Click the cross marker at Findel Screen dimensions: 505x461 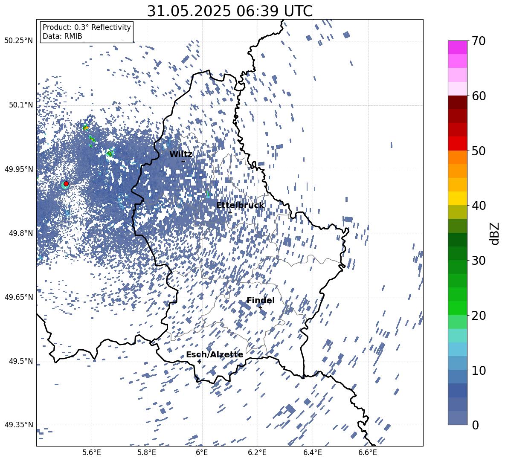click(x=260, y=308)
